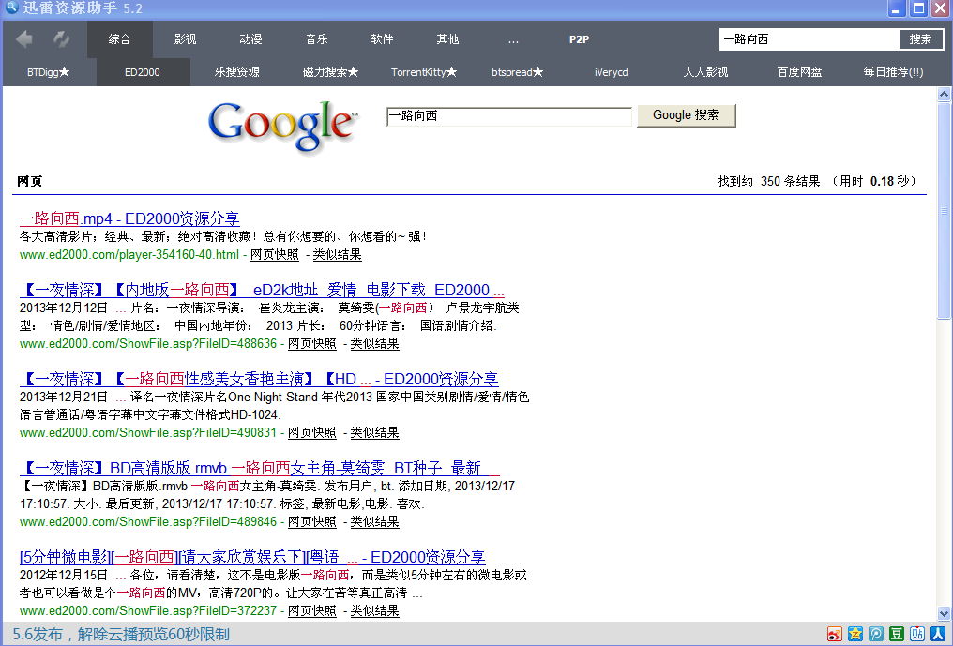Screen dimensions: 953x646
Task: Select the 百度网盘 source tab
Action: click(799, 71)
